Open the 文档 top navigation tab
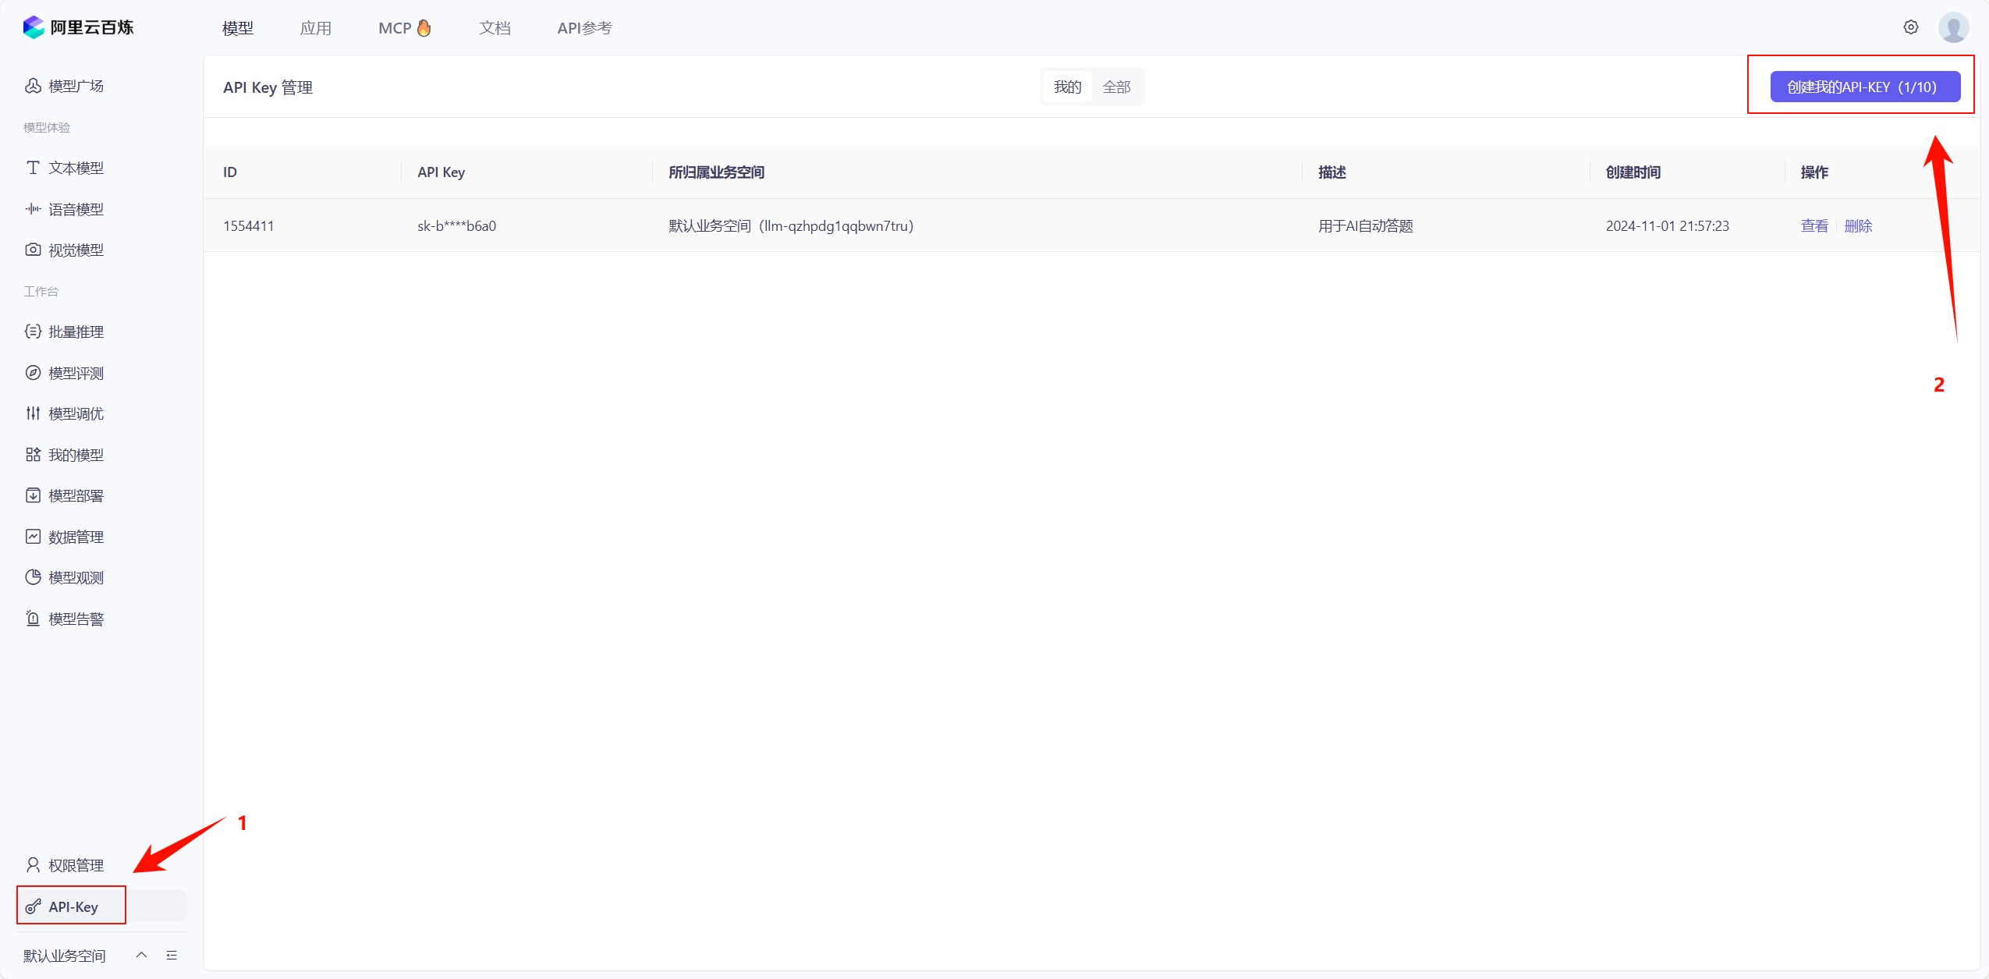 click(495, 28)
